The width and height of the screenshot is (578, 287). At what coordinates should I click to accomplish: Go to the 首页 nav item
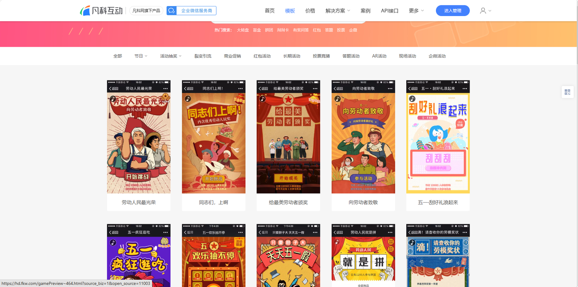coord(270,11)
